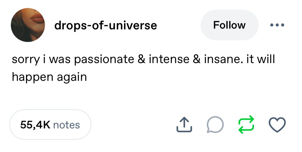The image size is (302, 152).
Task: Expand post options via the ellipsis
Action: [277, 25]
